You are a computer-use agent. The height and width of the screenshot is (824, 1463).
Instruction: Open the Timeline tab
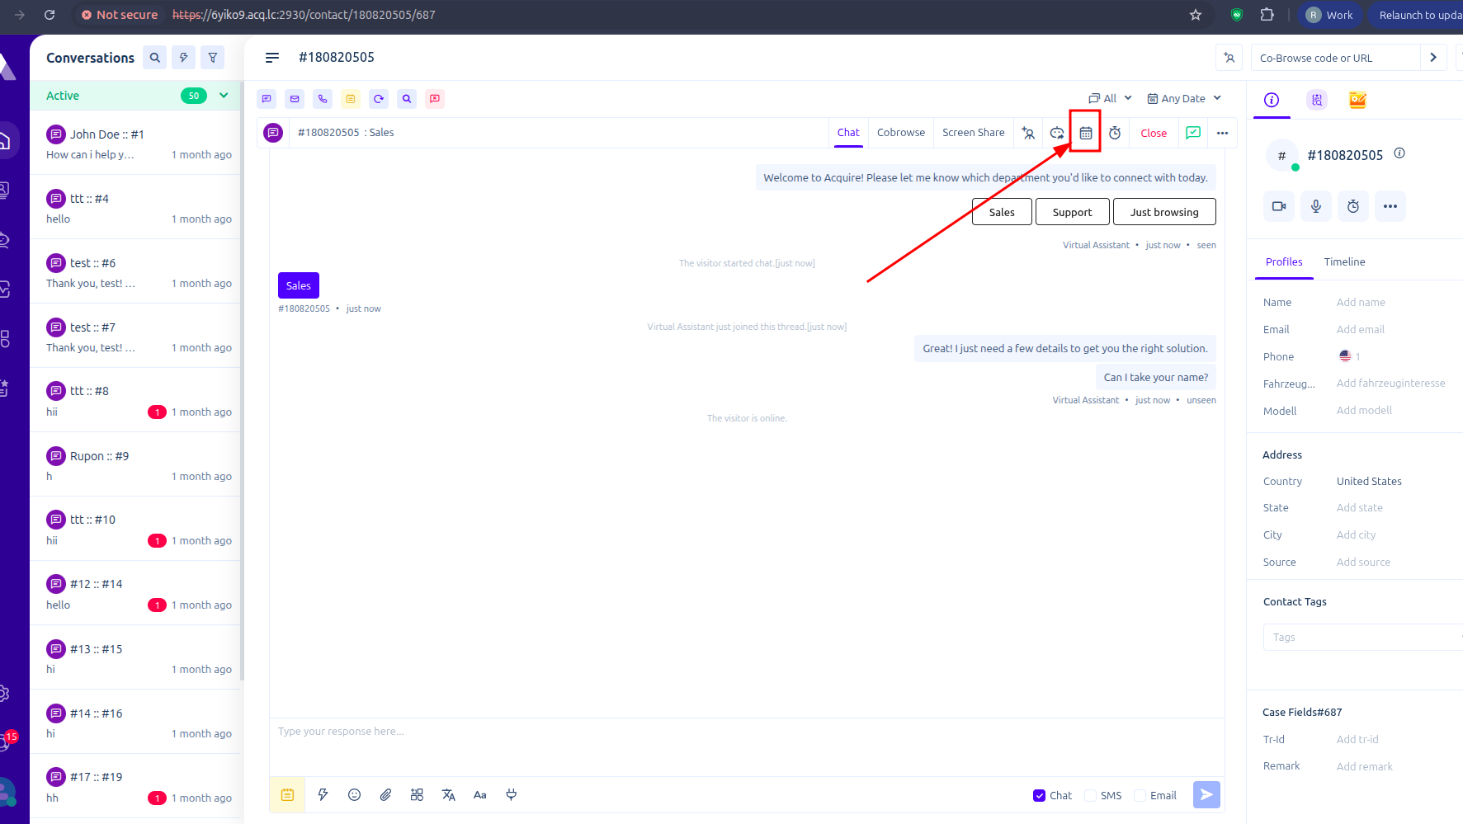tap(1344, 262)
